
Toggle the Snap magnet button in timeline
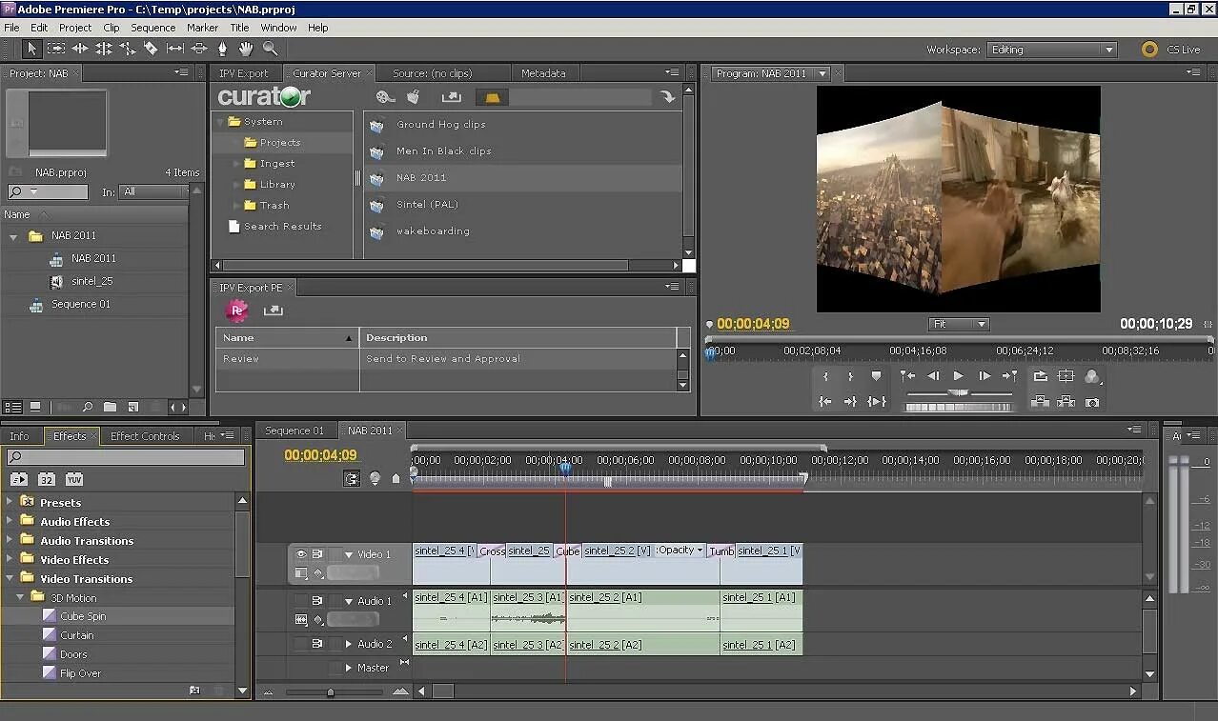coord(352,479)
